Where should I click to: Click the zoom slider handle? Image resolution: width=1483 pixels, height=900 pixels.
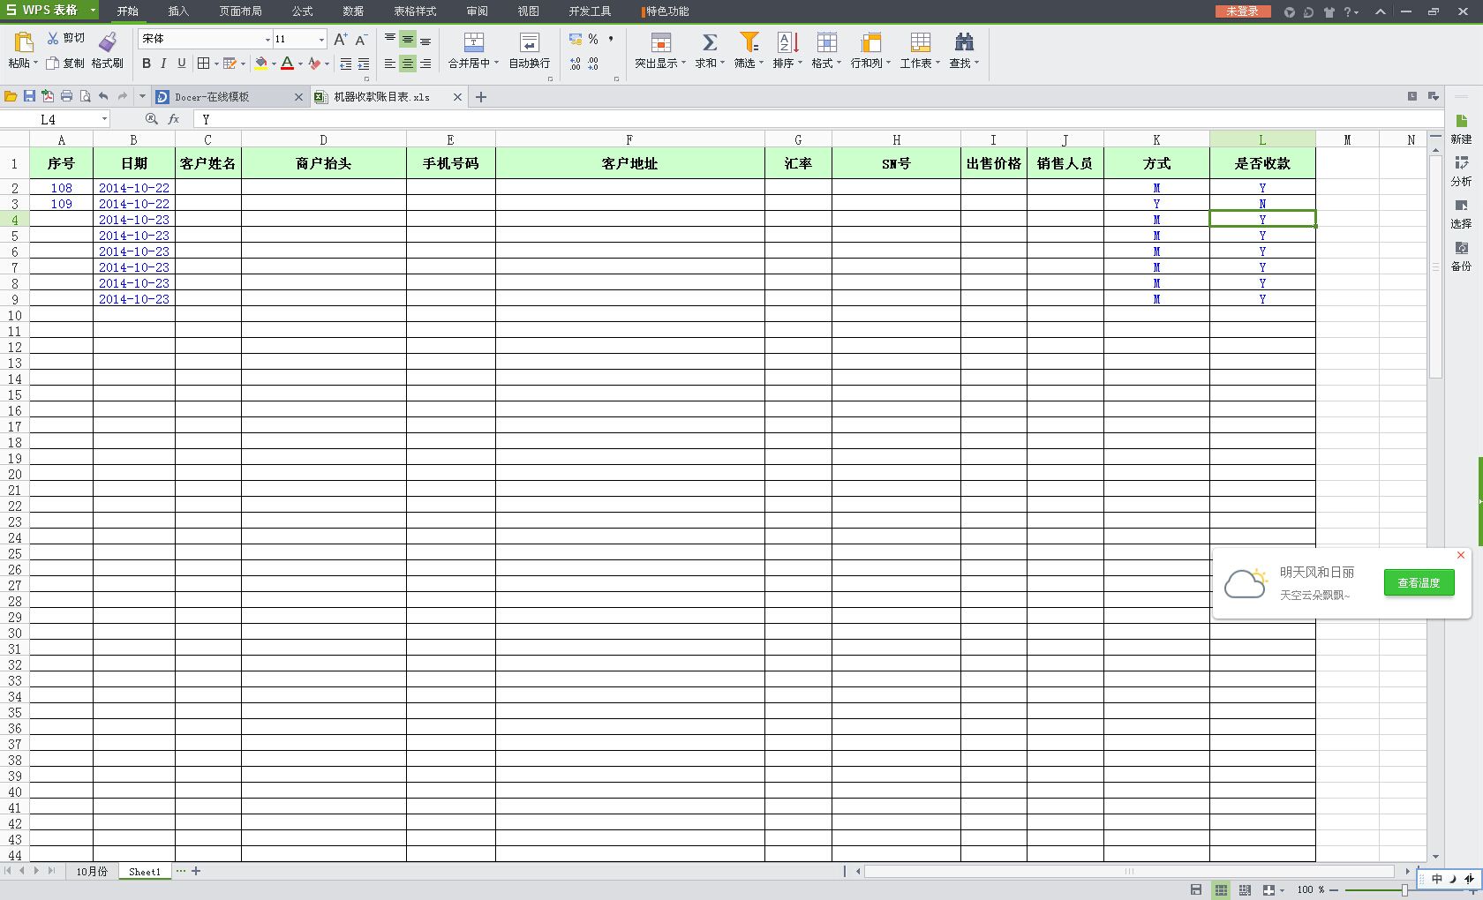click(1404, 889)
